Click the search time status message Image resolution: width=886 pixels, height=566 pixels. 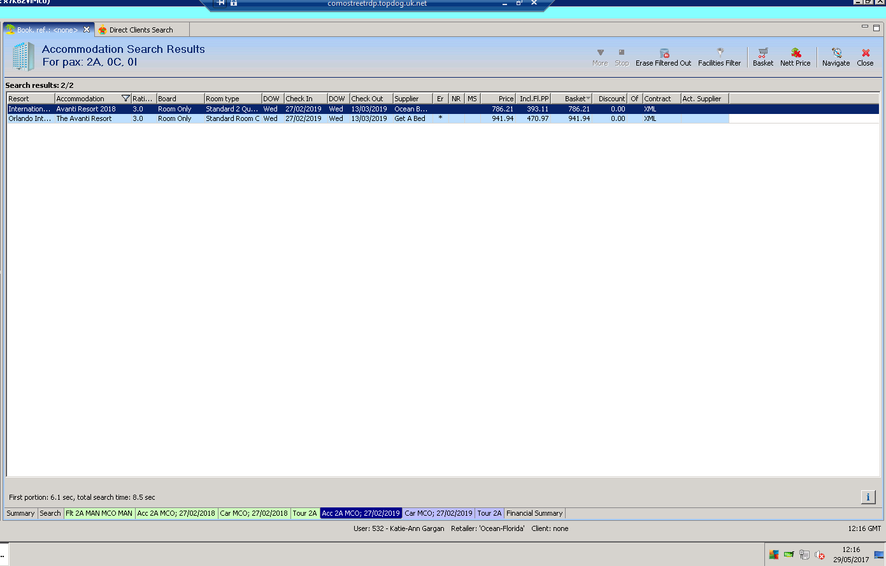click(x=82, y=497)
